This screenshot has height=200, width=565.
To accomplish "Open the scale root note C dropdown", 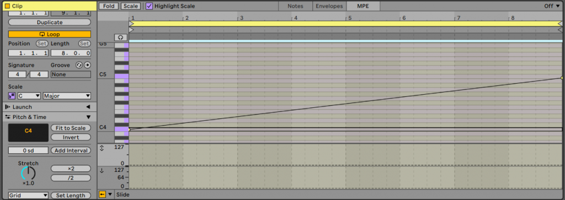I will [29, 96].
